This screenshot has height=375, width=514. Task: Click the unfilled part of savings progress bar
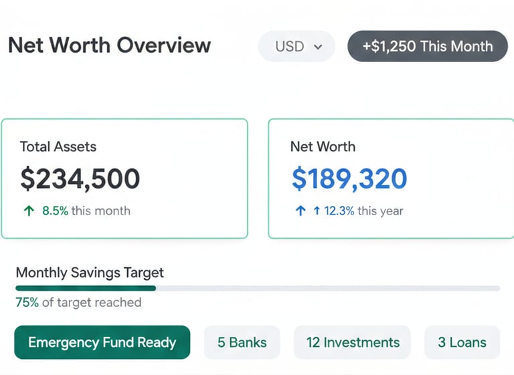pyautogui.click(x=328, y=288)
